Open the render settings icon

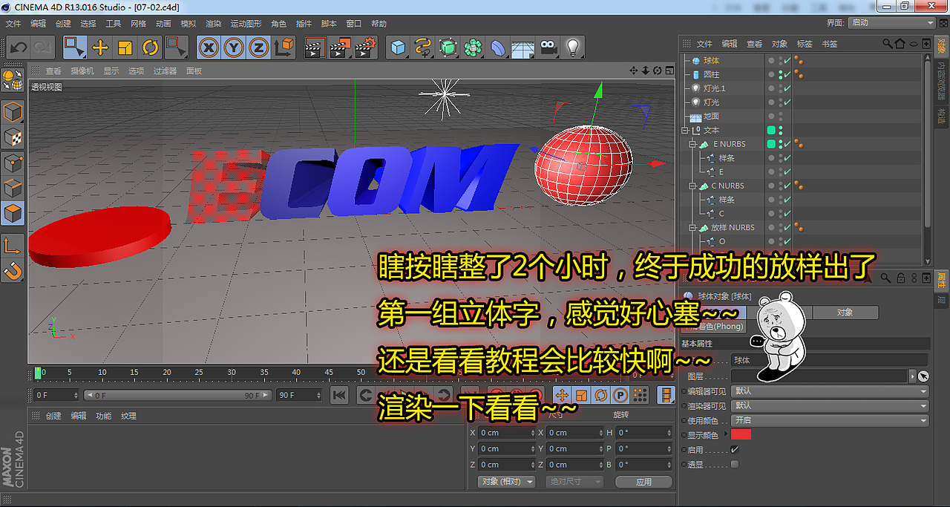(366, 48)
